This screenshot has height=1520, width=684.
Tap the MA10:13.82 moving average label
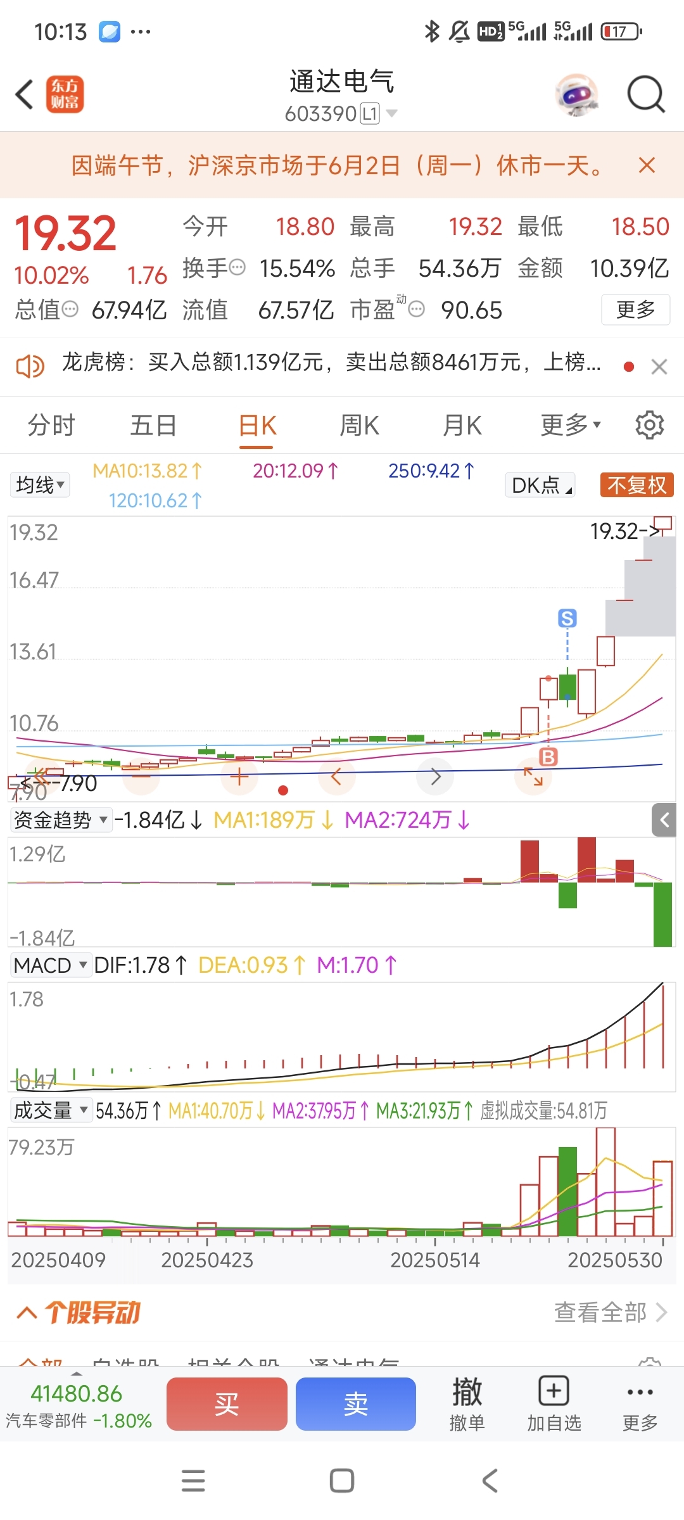click(x=147, y=471)
